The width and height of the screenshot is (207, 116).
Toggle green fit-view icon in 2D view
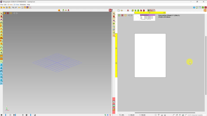119,15
